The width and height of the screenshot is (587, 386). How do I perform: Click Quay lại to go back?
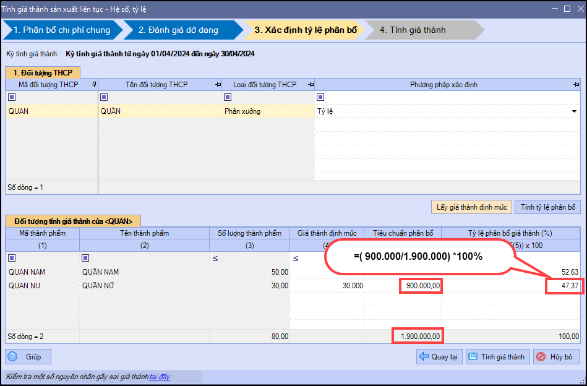pyautogui.click(x=439, y=357)
